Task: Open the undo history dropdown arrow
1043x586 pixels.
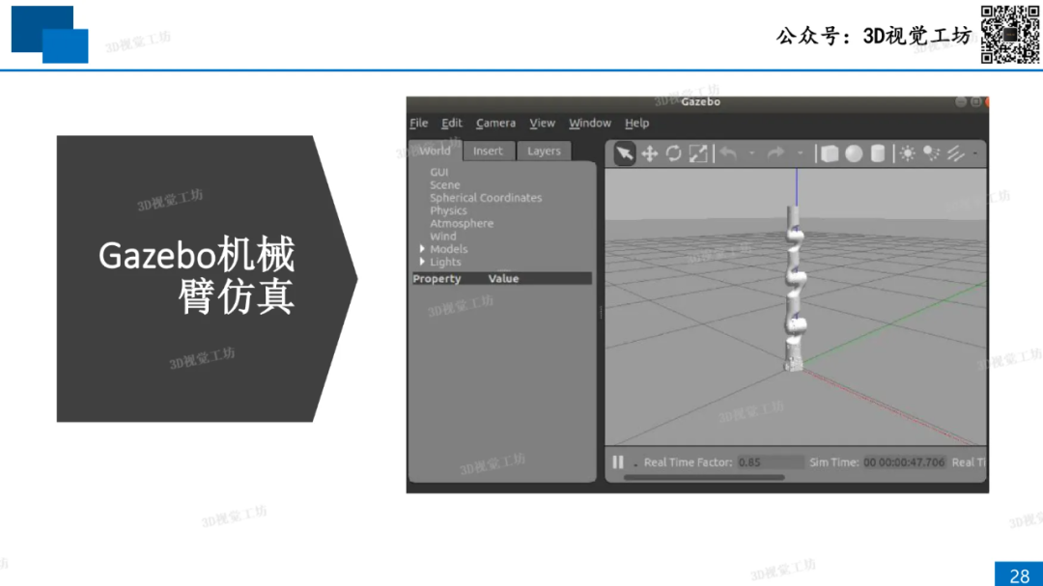Action: pyautogui.click(x=750, y=153)
